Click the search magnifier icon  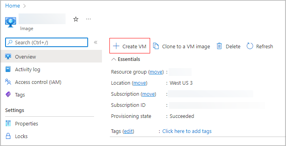pos(10,43)
